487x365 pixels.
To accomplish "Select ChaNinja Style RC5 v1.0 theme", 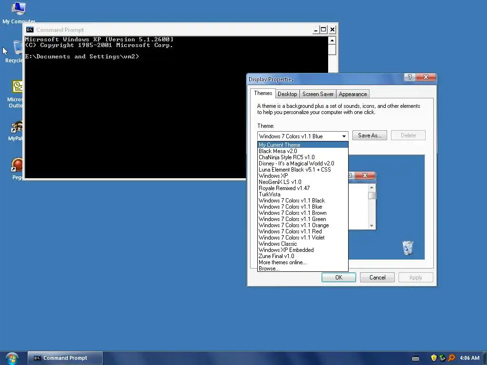I will click(x=303, y=157).
